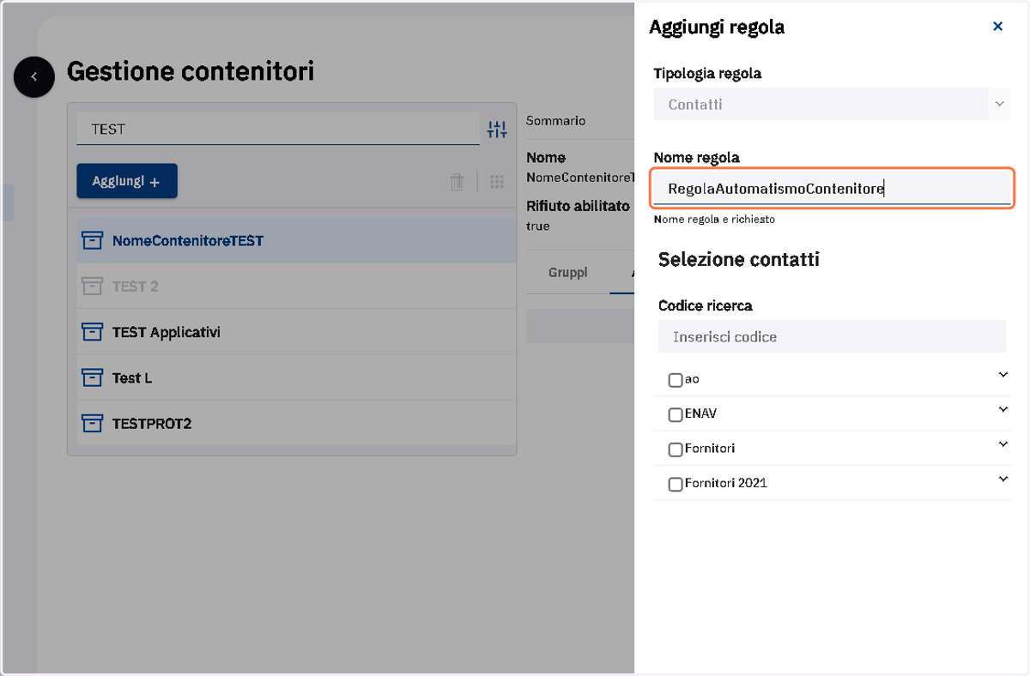This screenshot has width=1030, height=676.
Task: Open the filter sliders icon beside search
Action: (x=497, y=130)
